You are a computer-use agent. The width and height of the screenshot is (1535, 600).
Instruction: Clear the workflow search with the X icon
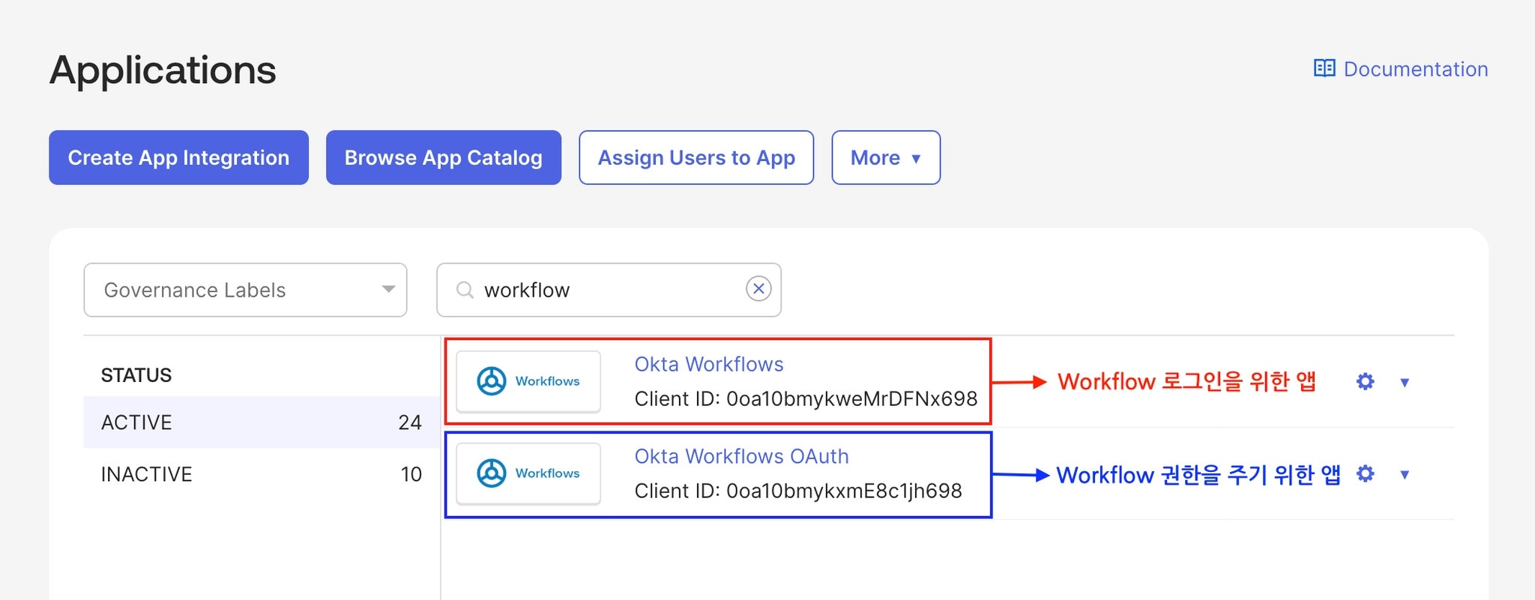(759, 288)
